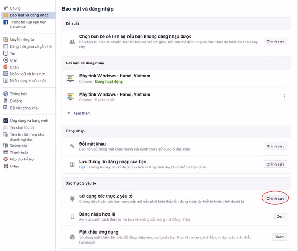Click the globe icon beside Thông báo
This screenshot has height=251, width=298.
6,94
